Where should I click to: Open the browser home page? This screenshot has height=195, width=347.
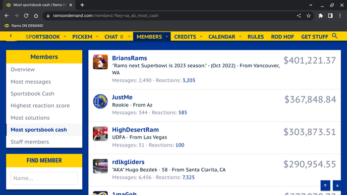click(x=36, y=16)
